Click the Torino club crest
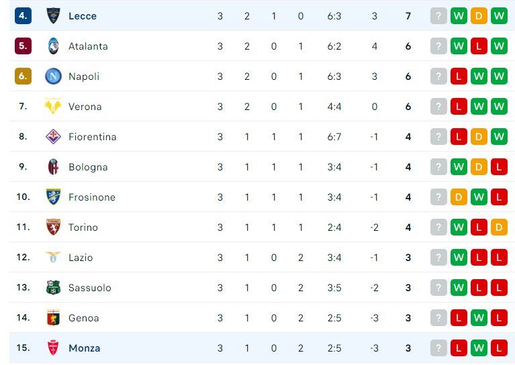This screenshot has width=515, height=365. pos(53,227)
